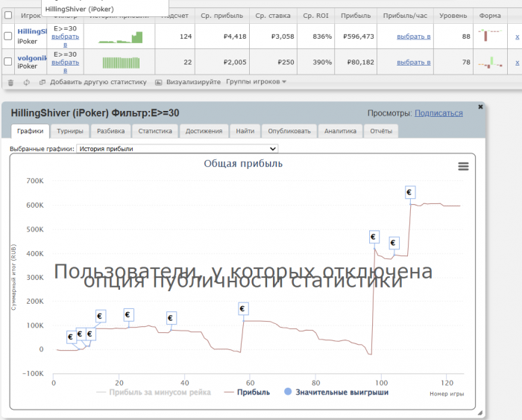522x420 pixels.
Task: Click выбрать в filter link in volgonik row
Action: (66, 66)
